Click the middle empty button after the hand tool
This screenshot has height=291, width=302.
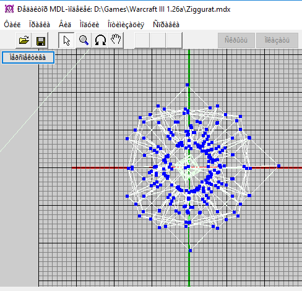coord(158,40)
